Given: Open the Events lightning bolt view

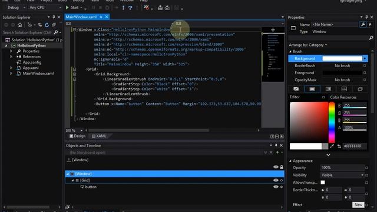Looking at the screenshot, I should coord(370,25).
